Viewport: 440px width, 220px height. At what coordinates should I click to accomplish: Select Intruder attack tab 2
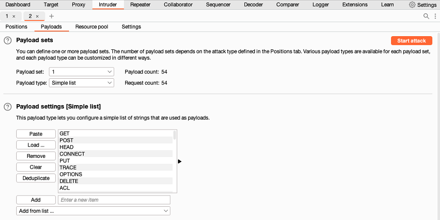click(30, 16)
